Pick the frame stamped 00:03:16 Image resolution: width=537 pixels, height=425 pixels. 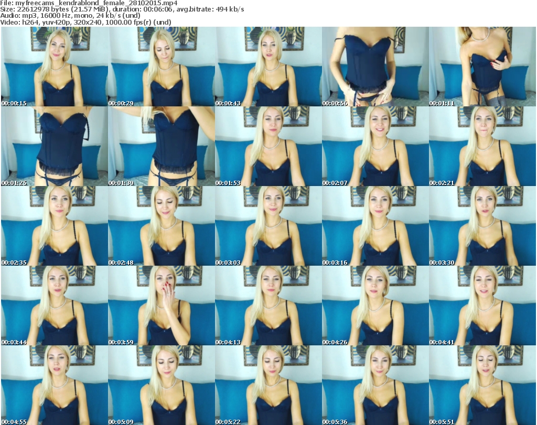click(375, 226)
